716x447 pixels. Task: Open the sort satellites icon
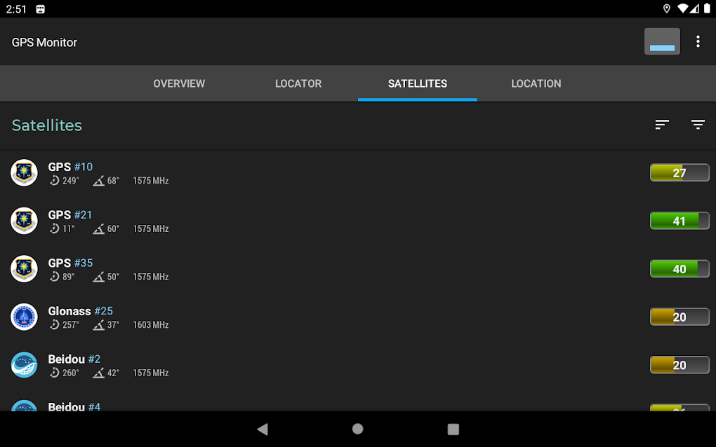(662, 124)
